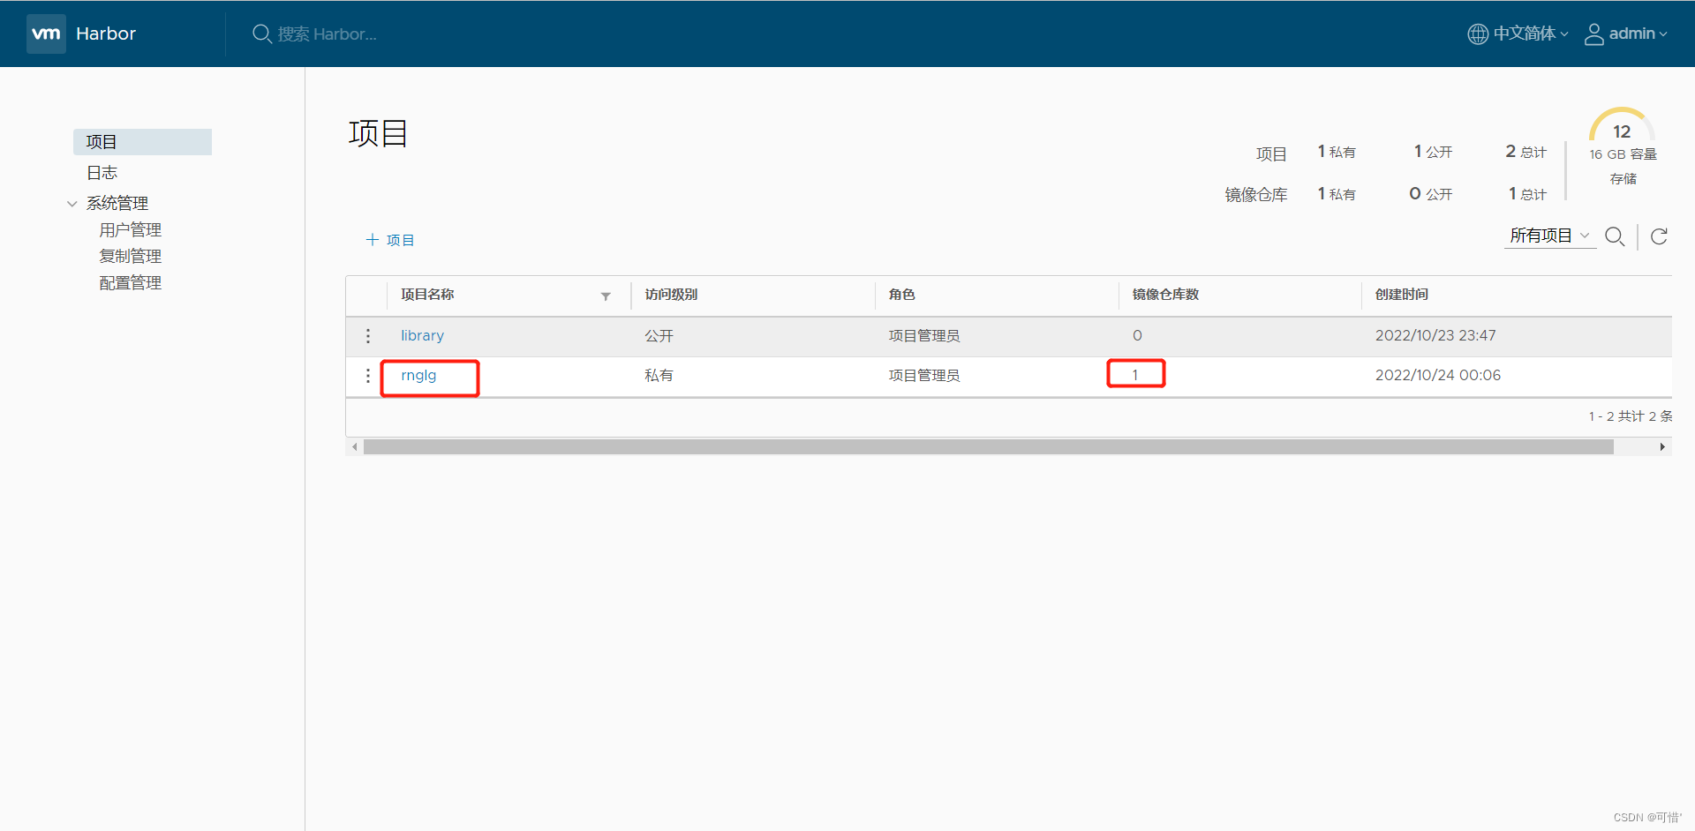Go to 用户管理 page
Image resolution: width=1695 pixels, height=831 pixels.
point(130,230)
